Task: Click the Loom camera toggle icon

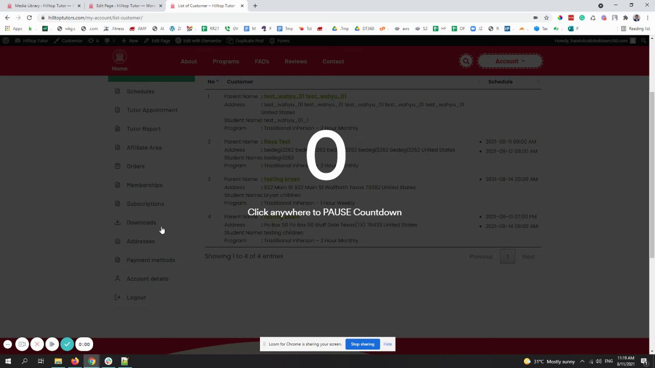Action: pyautogui.click(x=22, y=344)
